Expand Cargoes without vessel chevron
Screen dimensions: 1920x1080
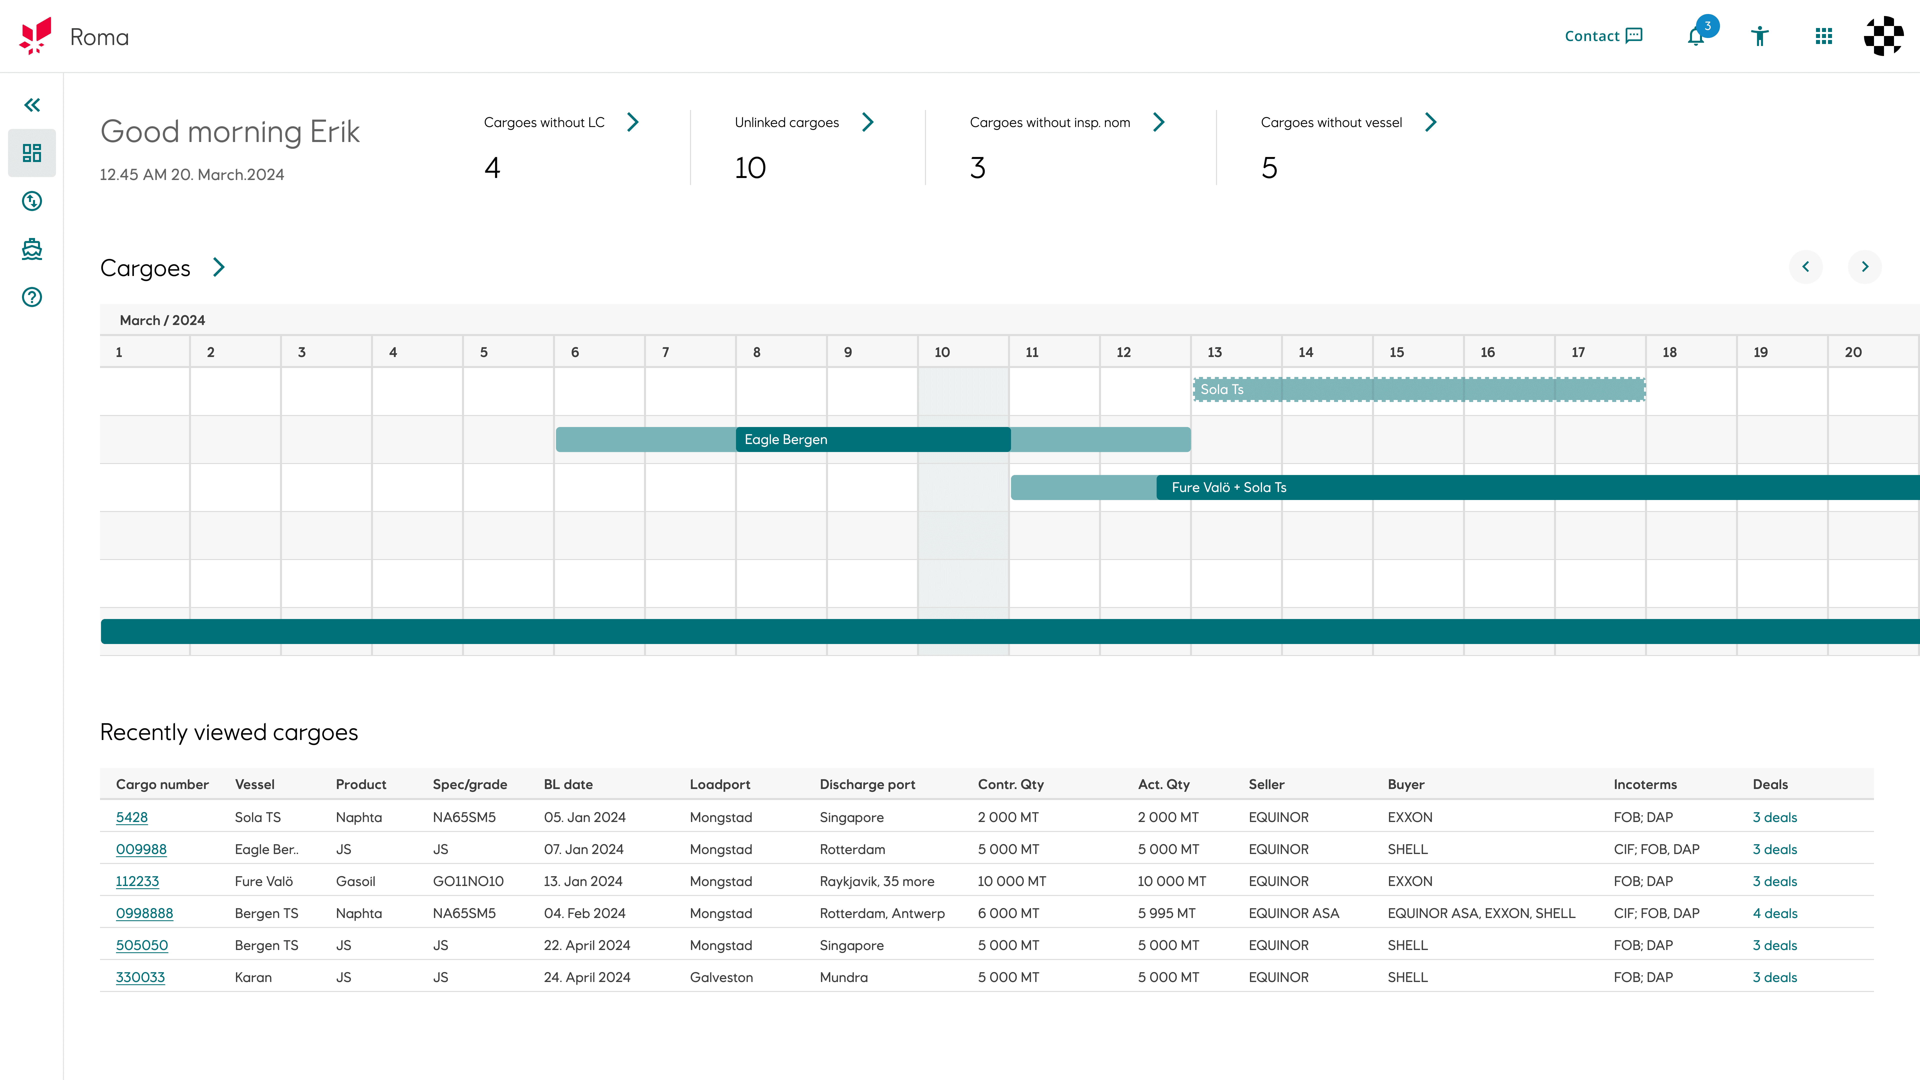(1430, 122)
